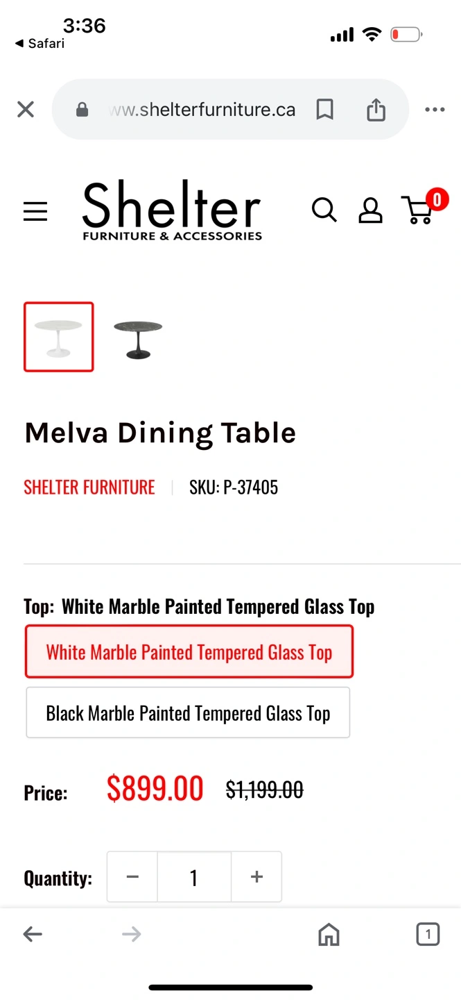
Task: Open the SHELTER FURNITURE vendor link
Action: click(x=89, y=487)
